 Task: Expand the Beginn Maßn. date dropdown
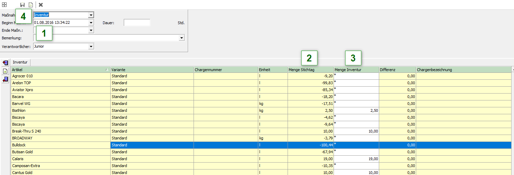[91, 23]
